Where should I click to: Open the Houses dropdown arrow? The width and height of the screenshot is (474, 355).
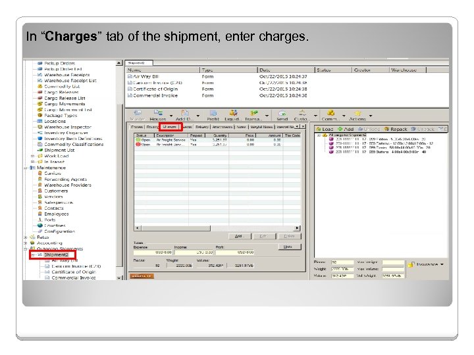171,116
